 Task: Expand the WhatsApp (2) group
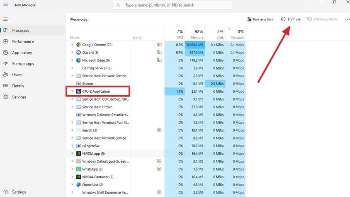tap(72, 169)
